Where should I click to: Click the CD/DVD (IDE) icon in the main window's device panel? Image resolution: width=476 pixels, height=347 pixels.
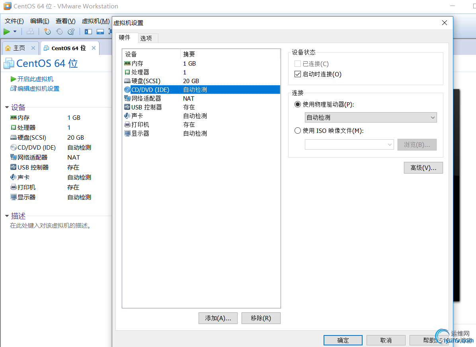pyautogui.click(x=14, y=148)
